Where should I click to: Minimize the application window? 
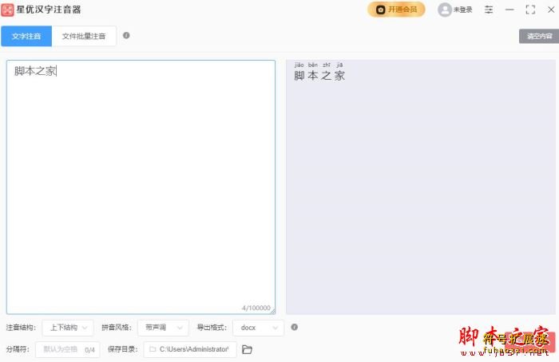[509, 10]
